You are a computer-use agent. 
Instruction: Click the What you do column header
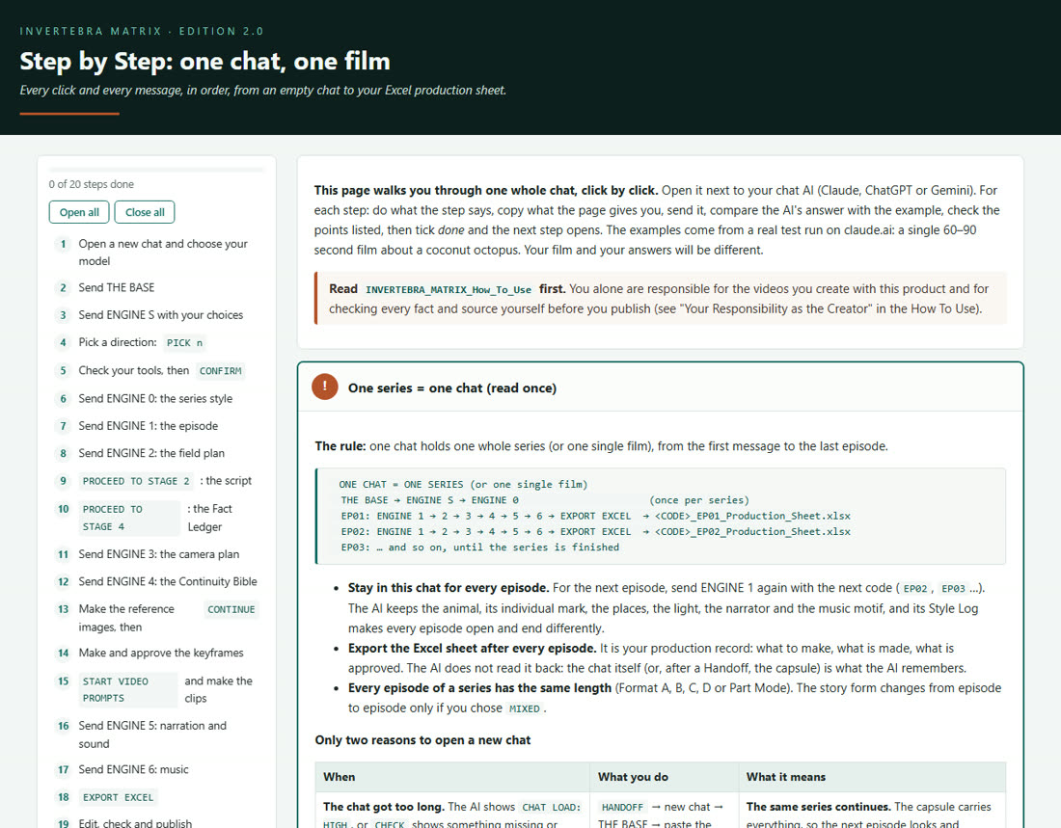pyautogui.click(x=664, y=777)
